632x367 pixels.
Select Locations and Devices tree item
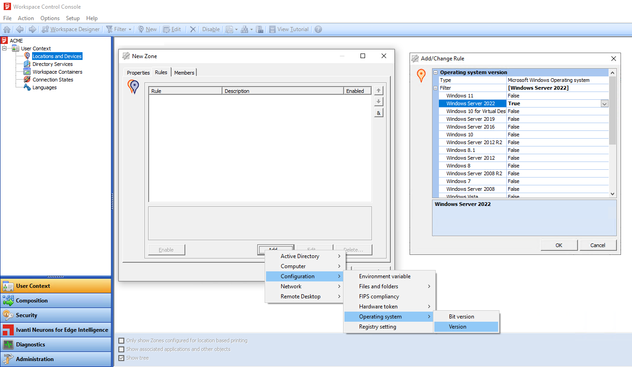pyautogui.click(x=57, y=56)
